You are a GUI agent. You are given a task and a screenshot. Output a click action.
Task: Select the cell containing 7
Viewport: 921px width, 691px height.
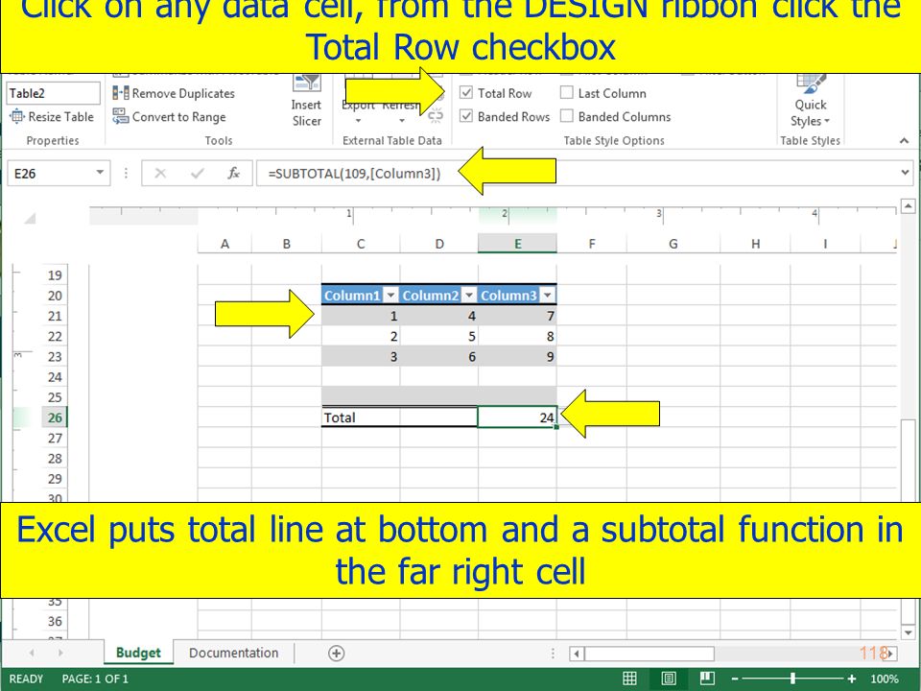517,316
